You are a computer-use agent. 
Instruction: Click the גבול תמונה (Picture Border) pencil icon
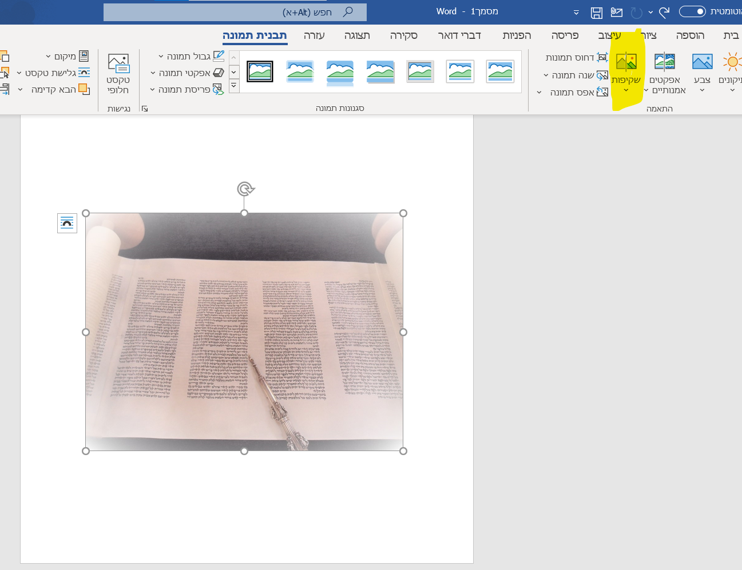(x=219, y=56)
